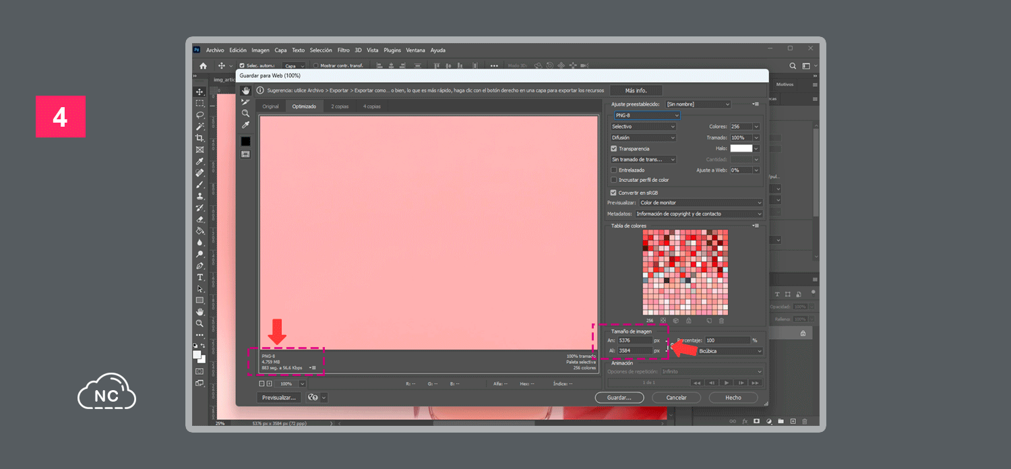Click the Home icon in Photoshop options bar
The width and height of the screenshot is (1011, 469).
pos(203,65)
